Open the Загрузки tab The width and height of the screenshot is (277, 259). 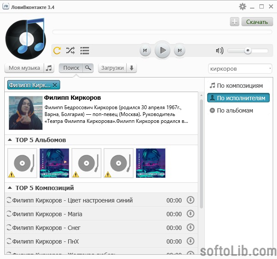112,68
